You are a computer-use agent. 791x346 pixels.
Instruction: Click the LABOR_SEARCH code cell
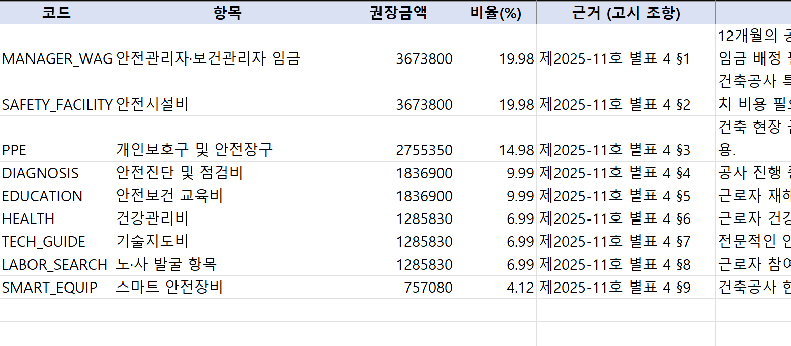56,264
